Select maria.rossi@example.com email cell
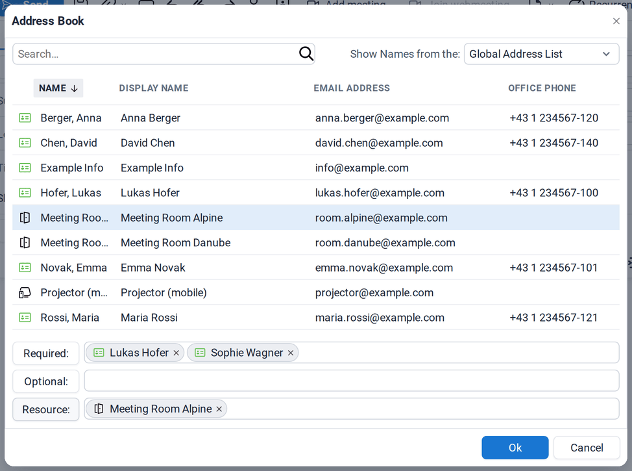Image resolution: width=632 pixels, height=471 pixels. (380, 318)
